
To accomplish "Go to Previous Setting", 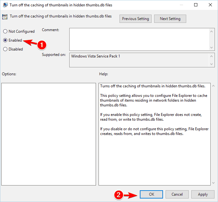I will coord(135,19).
